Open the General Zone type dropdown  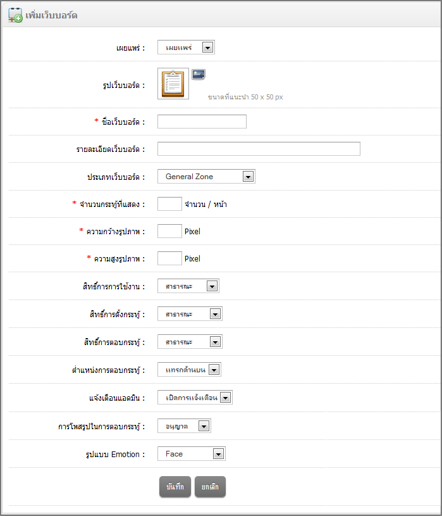tap(206, 177)
